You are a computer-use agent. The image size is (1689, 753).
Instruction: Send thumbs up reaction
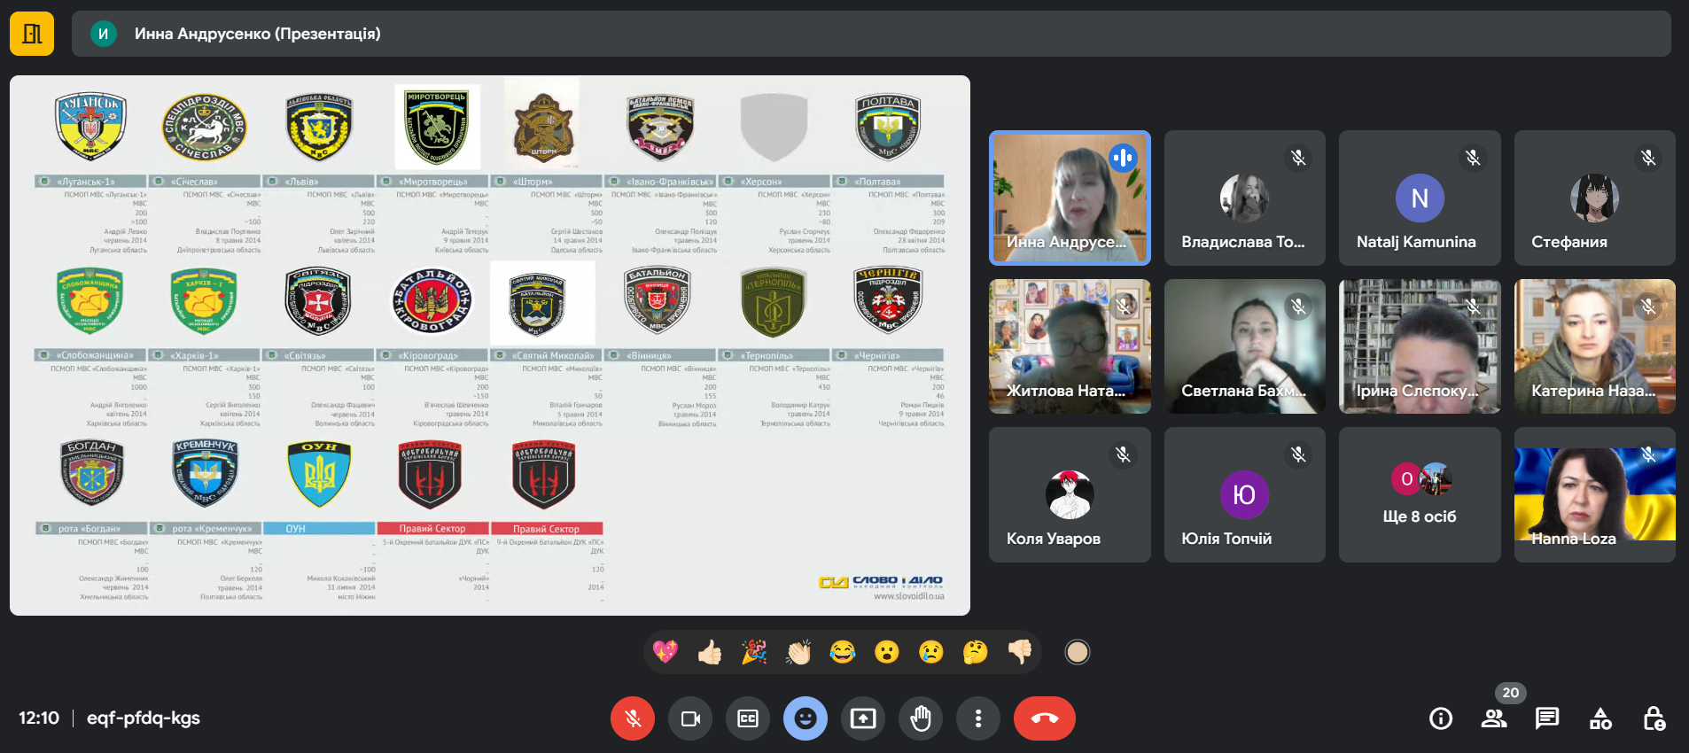[x=710, y=653]
